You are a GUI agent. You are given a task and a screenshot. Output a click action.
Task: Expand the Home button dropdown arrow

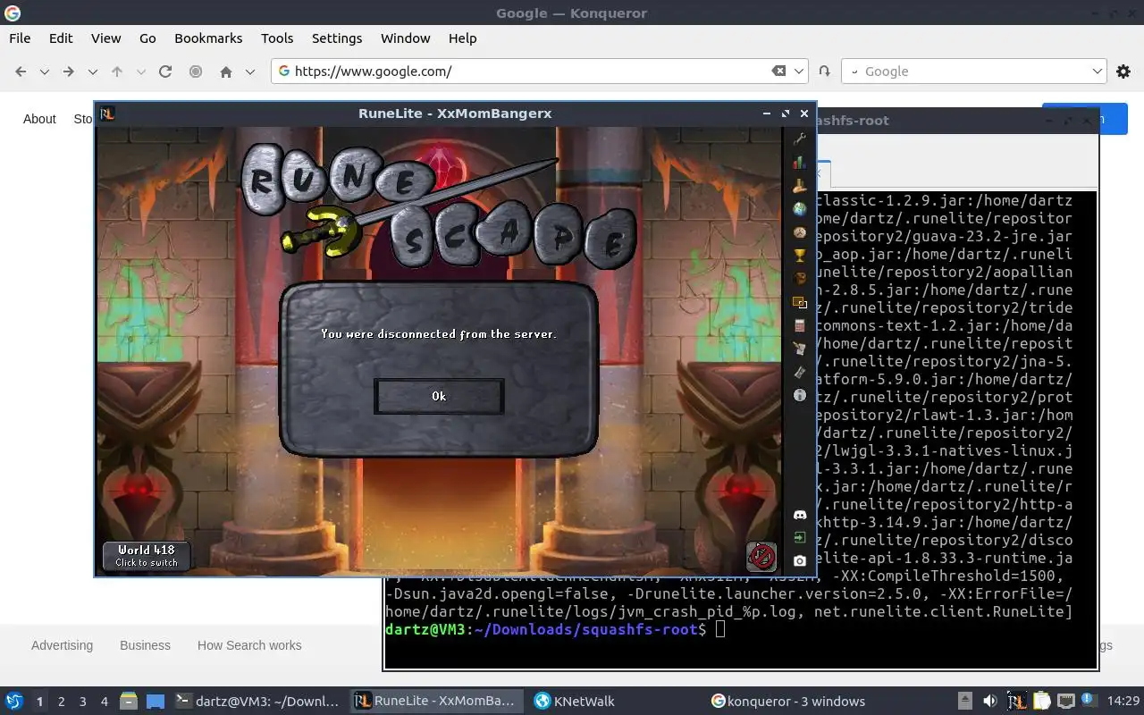click(250, 71)
